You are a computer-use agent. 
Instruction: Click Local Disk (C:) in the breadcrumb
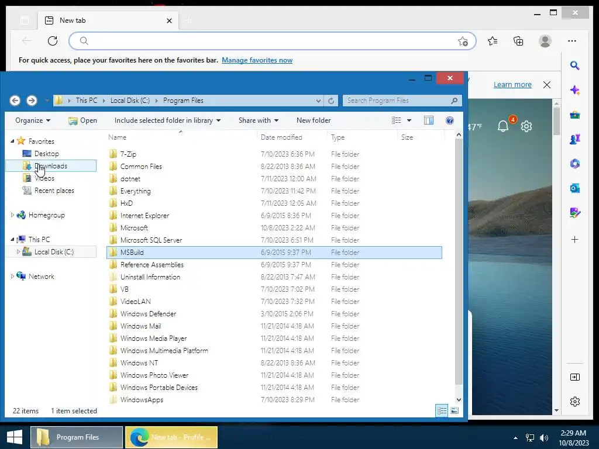pyautogui.click(x=130, y=101)
